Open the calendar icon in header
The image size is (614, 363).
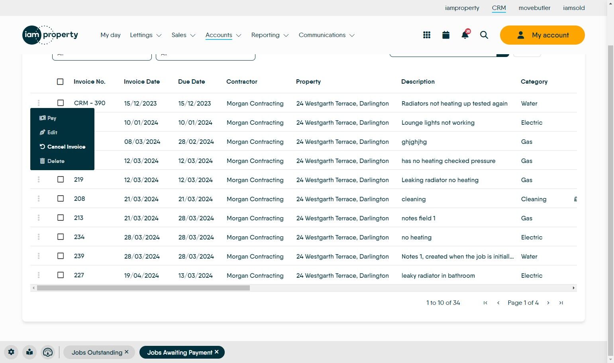[x=446, y=35]
